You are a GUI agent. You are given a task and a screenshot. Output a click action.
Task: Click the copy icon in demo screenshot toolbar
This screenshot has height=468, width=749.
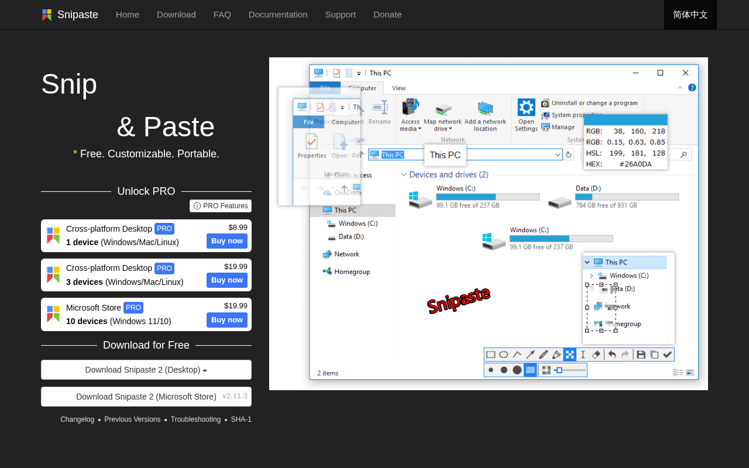tap(654, 355)
